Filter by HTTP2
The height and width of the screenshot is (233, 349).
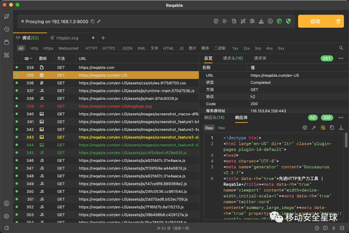pos(109,48)
